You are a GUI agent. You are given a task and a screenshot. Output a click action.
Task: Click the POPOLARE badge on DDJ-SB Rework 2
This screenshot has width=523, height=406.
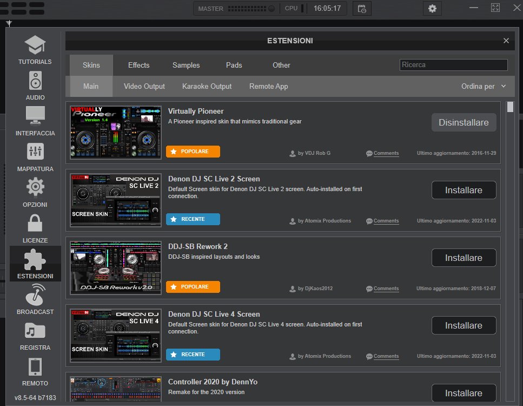pyautogui.click(x=193, y=287)
